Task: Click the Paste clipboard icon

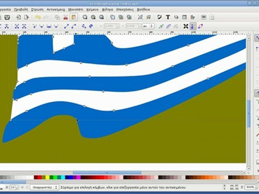Action: click(74, 17)
